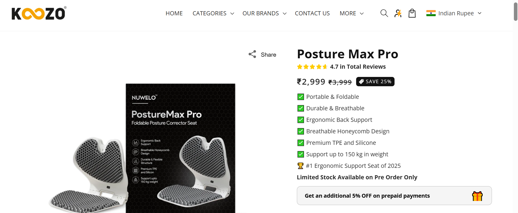
Task: Click the prepaid payments 5% OFF banner
Action: click(x=367, y=196)
